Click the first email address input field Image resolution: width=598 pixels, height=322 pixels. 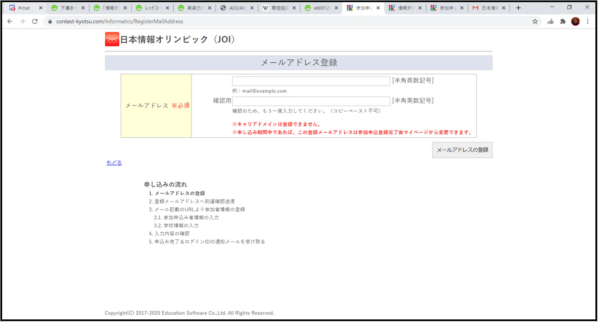pos(311,81)
